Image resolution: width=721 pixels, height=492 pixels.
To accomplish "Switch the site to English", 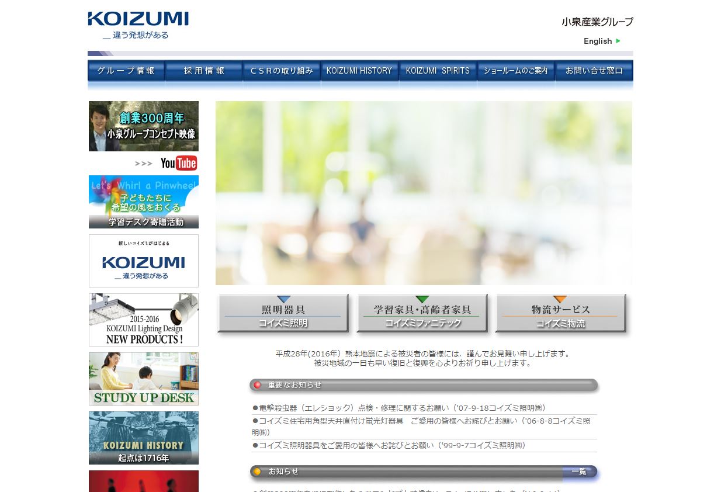I will (x=598, y=41).
